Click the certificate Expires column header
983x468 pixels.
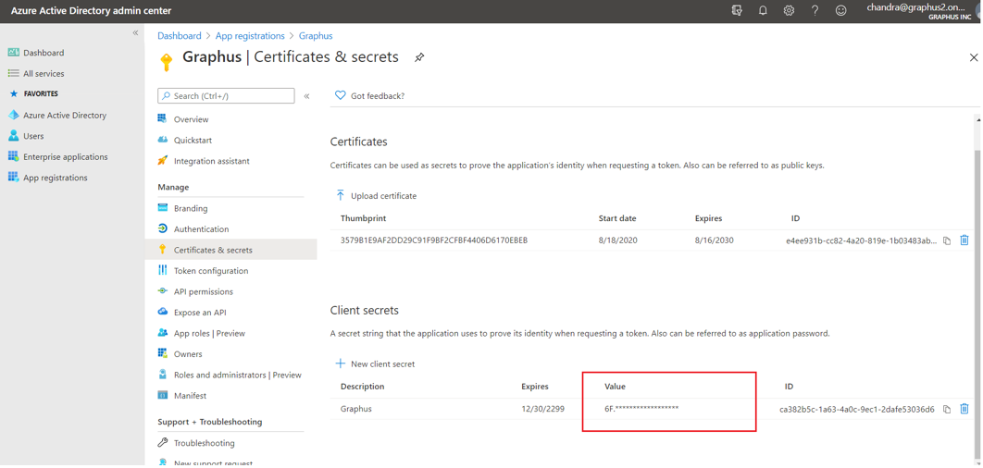pos(708,218)
